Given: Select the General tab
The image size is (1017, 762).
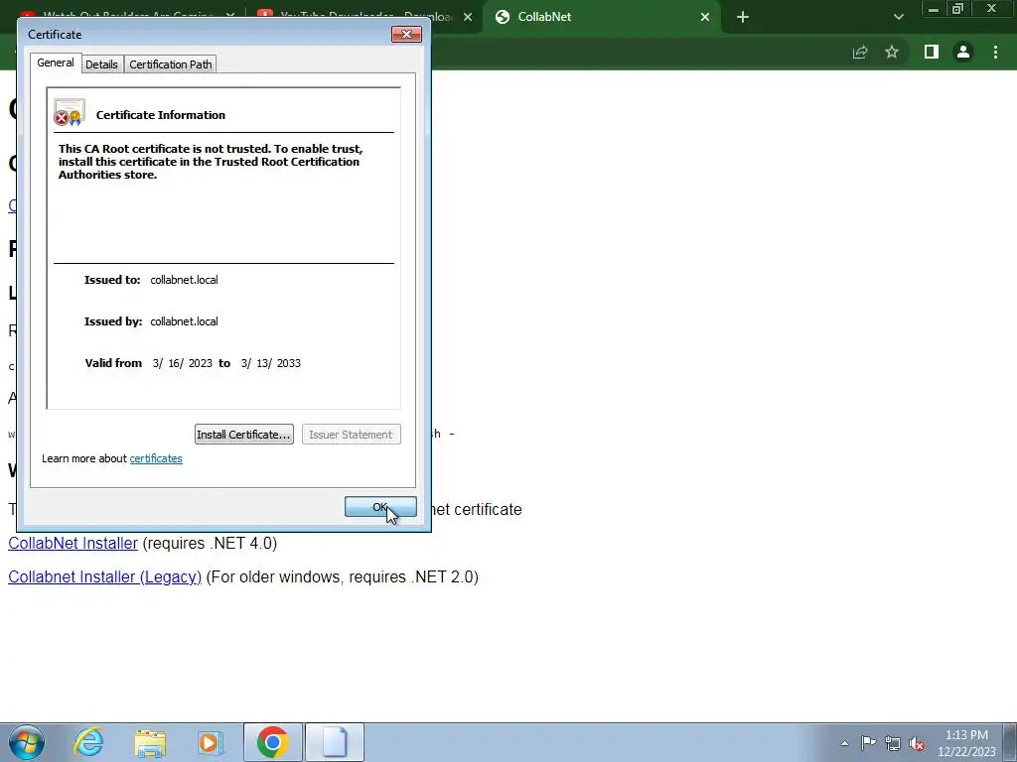Looking at the screenshot, I should pos(56,63).
